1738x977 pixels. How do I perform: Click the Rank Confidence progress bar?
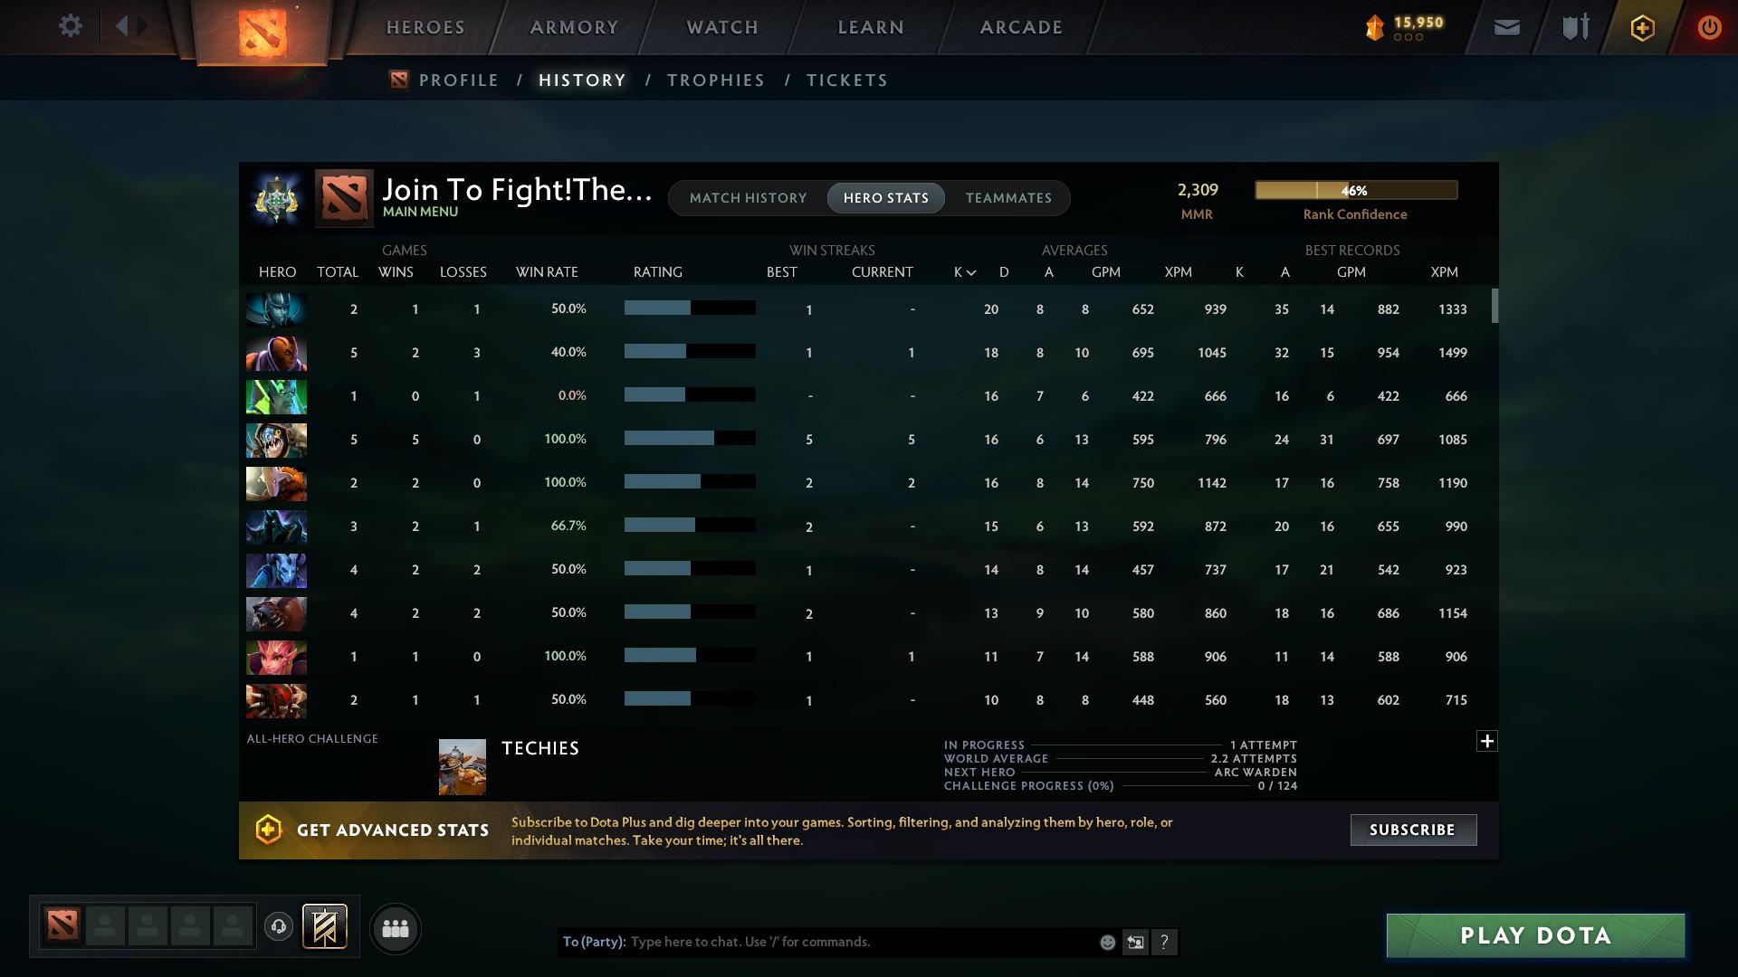point(1355,190)
